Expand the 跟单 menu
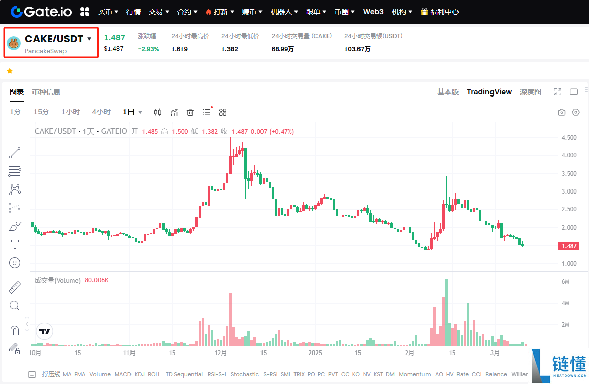The image size is (589, 384). [316, 12]
